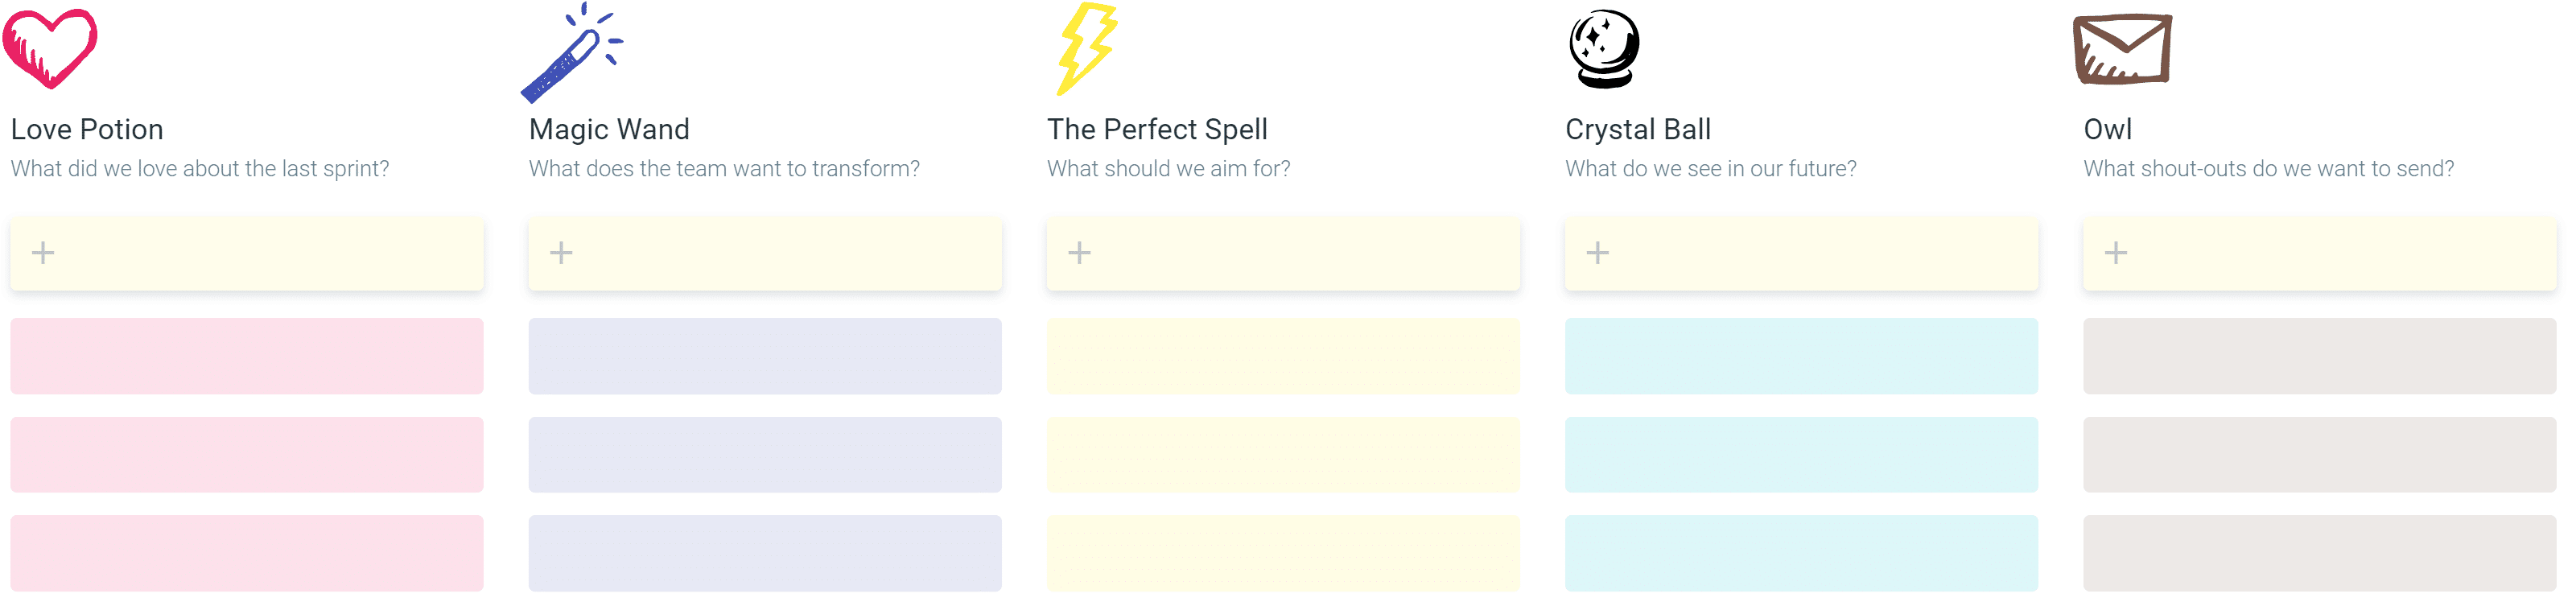Click prompt "What does the team want to transform?"
The height and width of the screenshot is (602, 2576).
pyautogui.click(x=724, y=169)
